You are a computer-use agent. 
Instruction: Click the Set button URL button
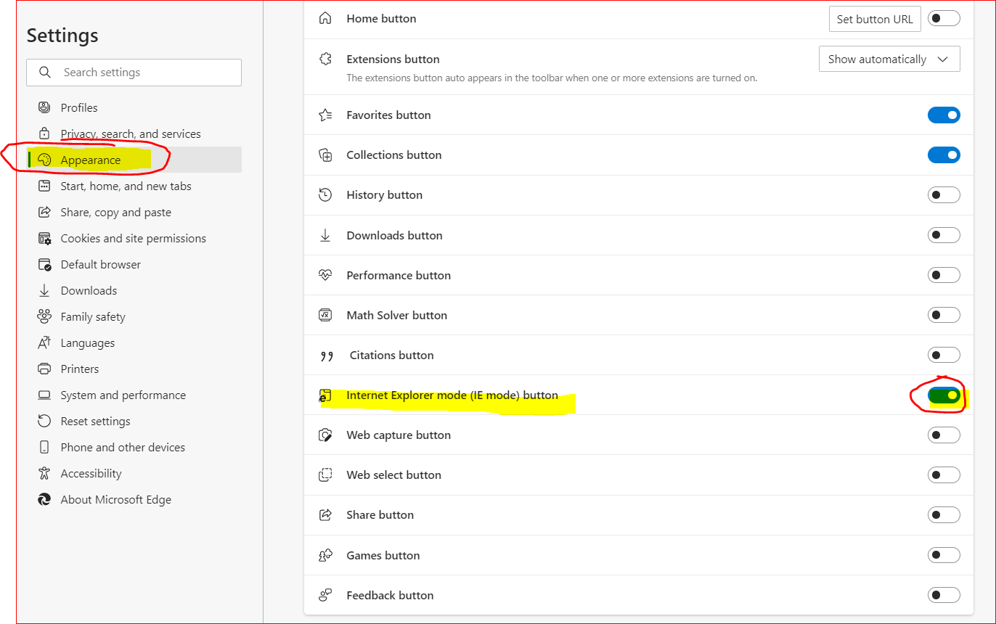click(874, 20)
